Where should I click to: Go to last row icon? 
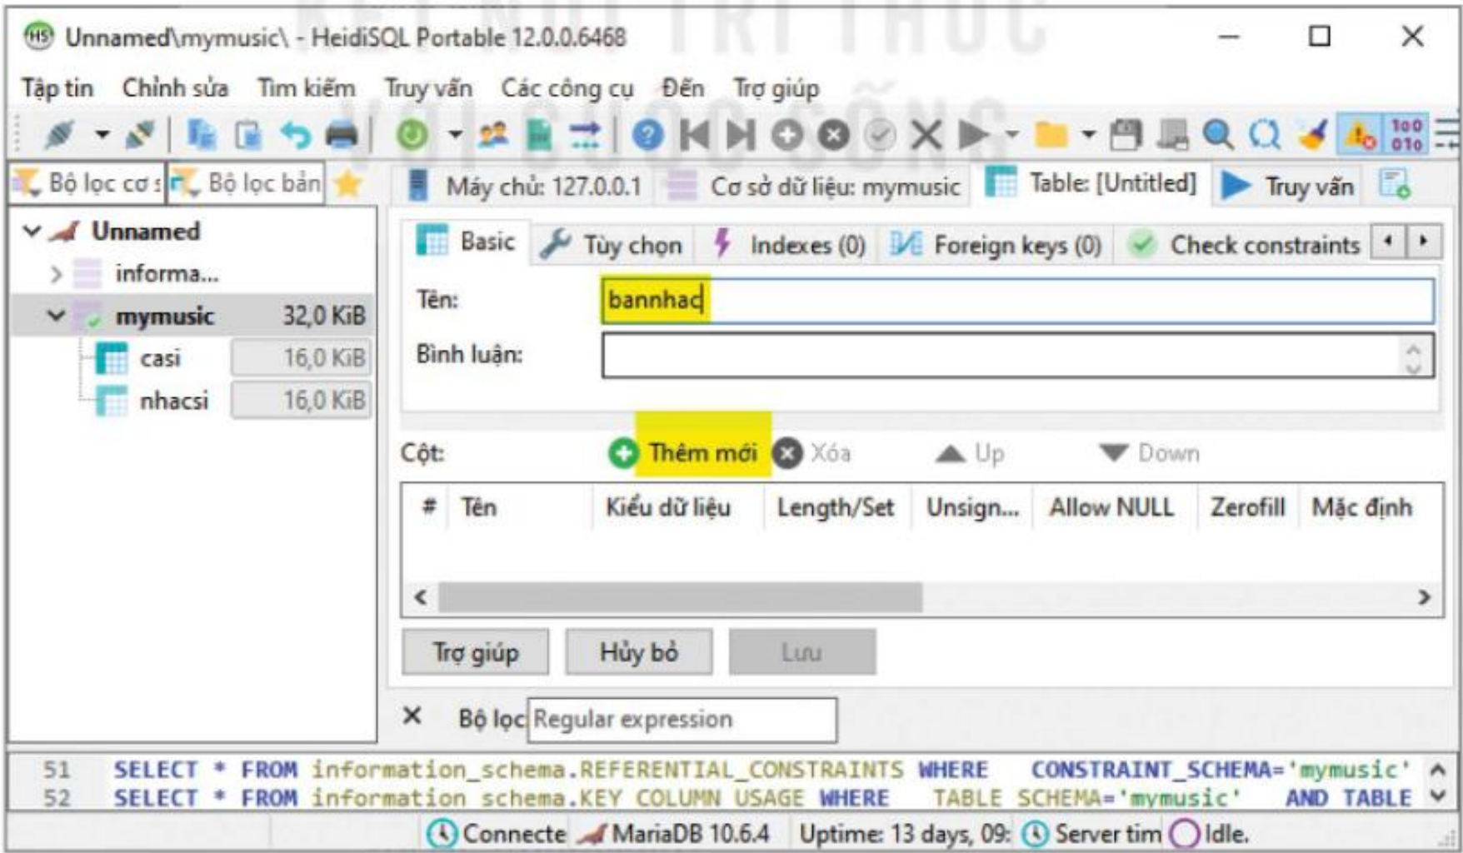coord(740,133)
